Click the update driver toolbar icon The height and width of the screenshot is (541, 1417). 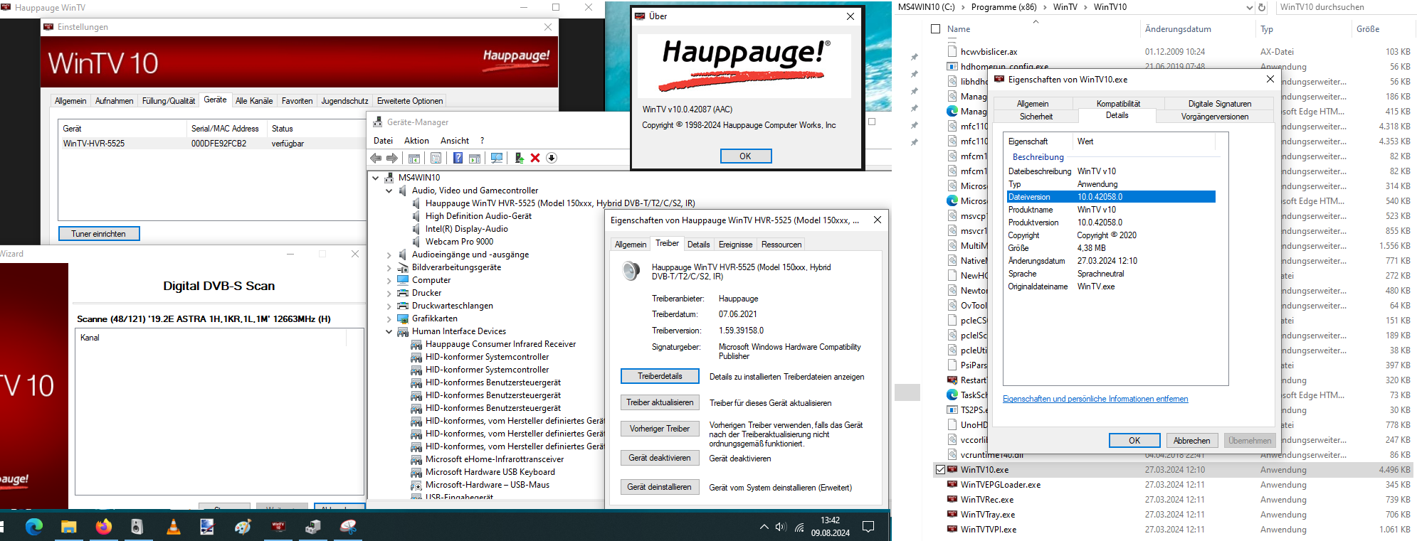click(x=520, y=158)
